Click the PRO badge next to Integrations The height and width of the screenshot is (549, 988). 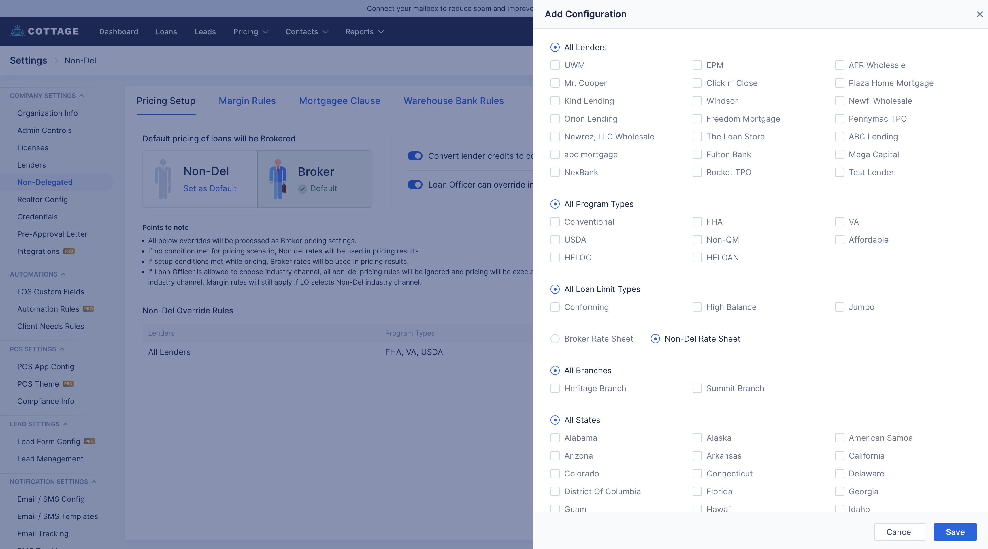pos(69,251)
